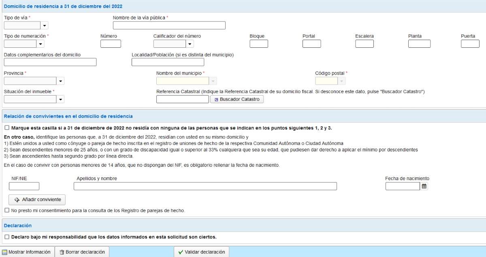Click the Número input field

pos(111,44)
